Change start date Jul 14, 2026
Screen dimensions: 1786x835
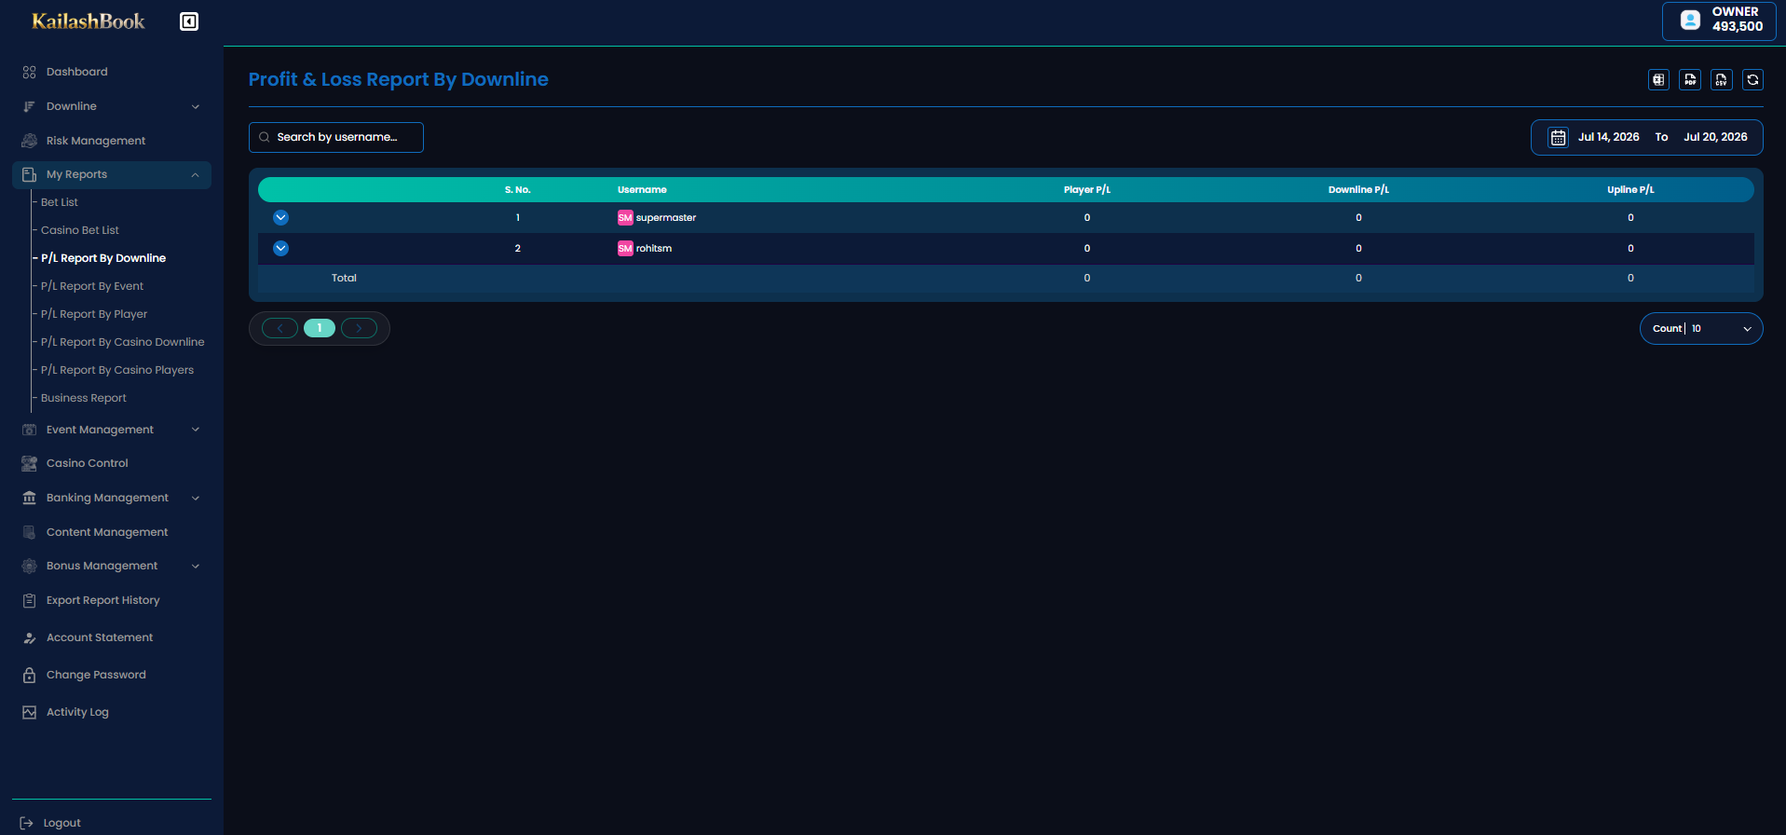click(x=1609, y=138)
